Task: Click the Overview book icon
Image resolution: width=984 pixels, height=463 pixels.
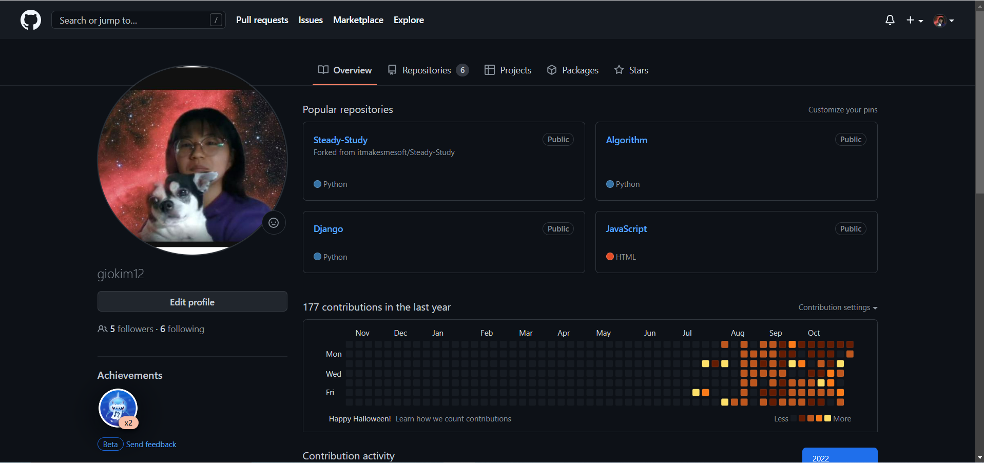Action: pos(323,70)
